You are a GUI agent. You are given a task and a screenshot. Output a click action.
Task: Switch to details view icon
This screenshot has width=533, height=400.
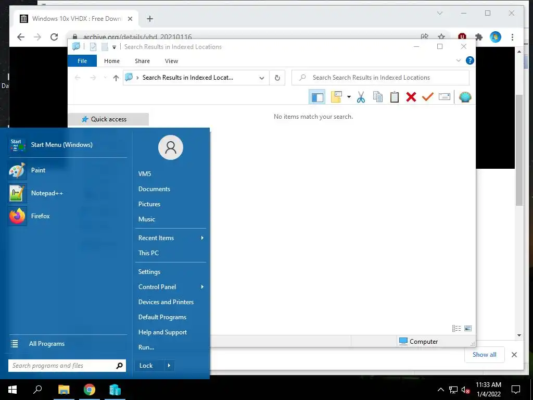(456, 328)
